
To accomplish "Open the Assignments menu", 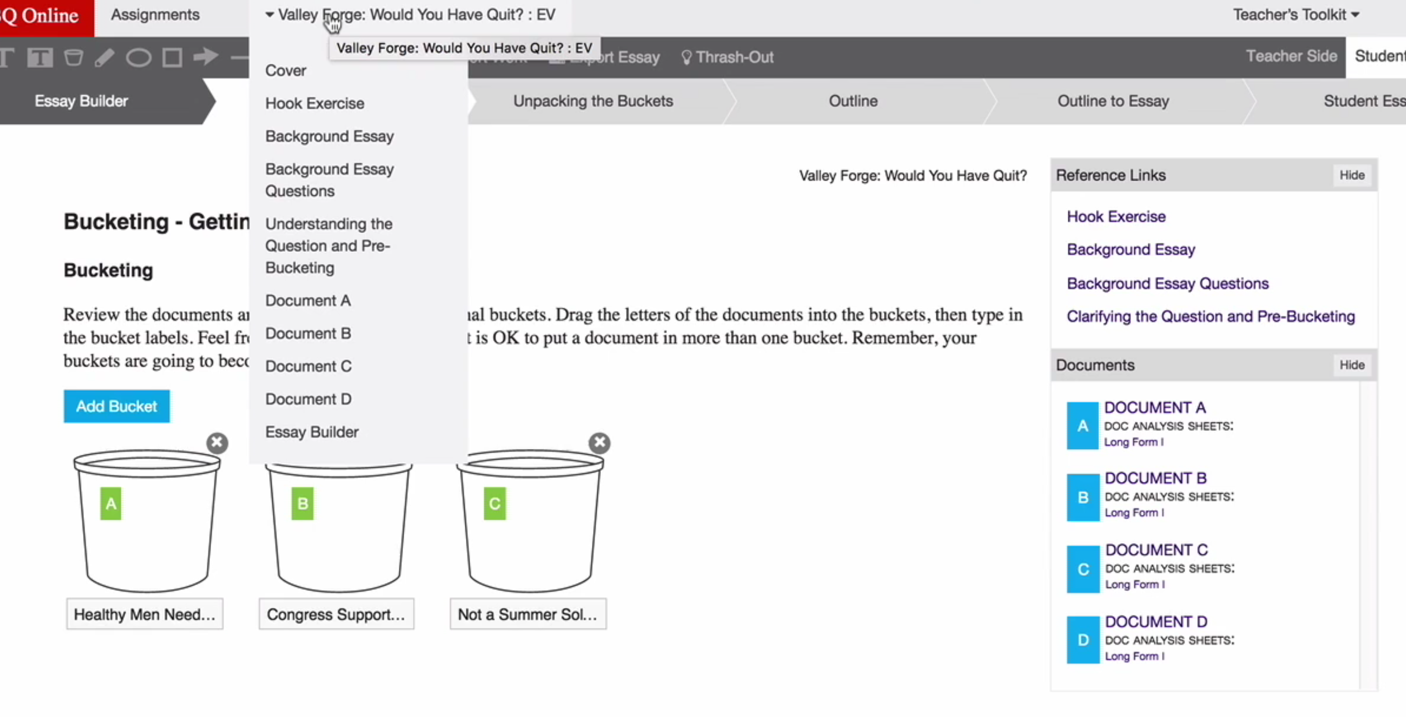I will coord(155,15).
